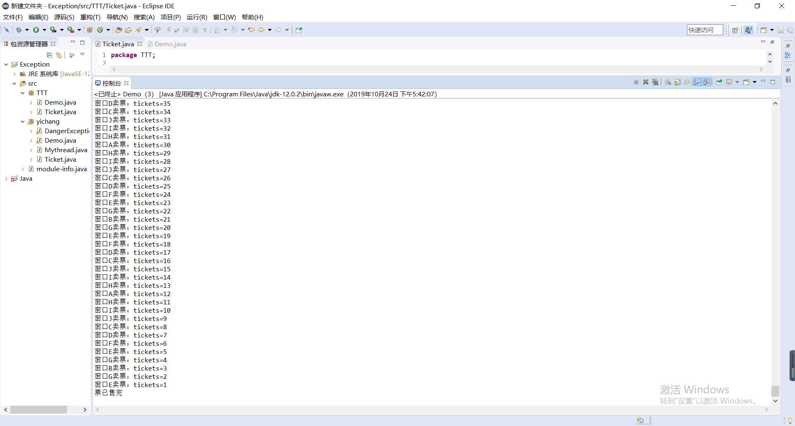Click the New Java Package icon
The image size is (795, 426).
(x=90, y=30)
